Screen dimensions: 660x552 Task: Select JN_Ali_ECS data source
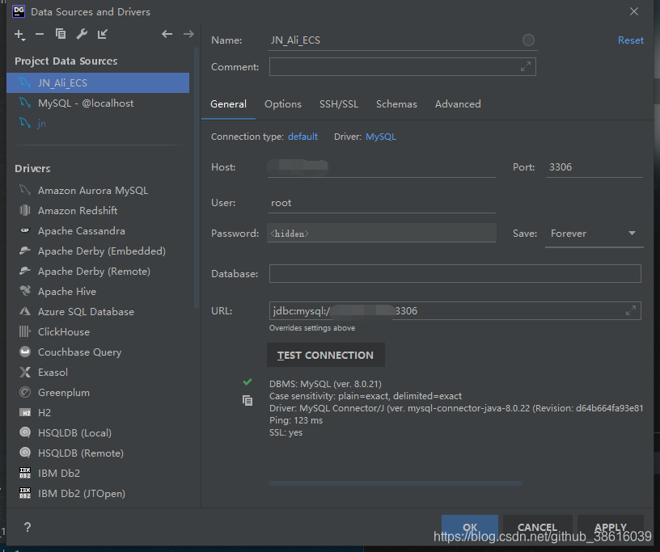[98, 83]
